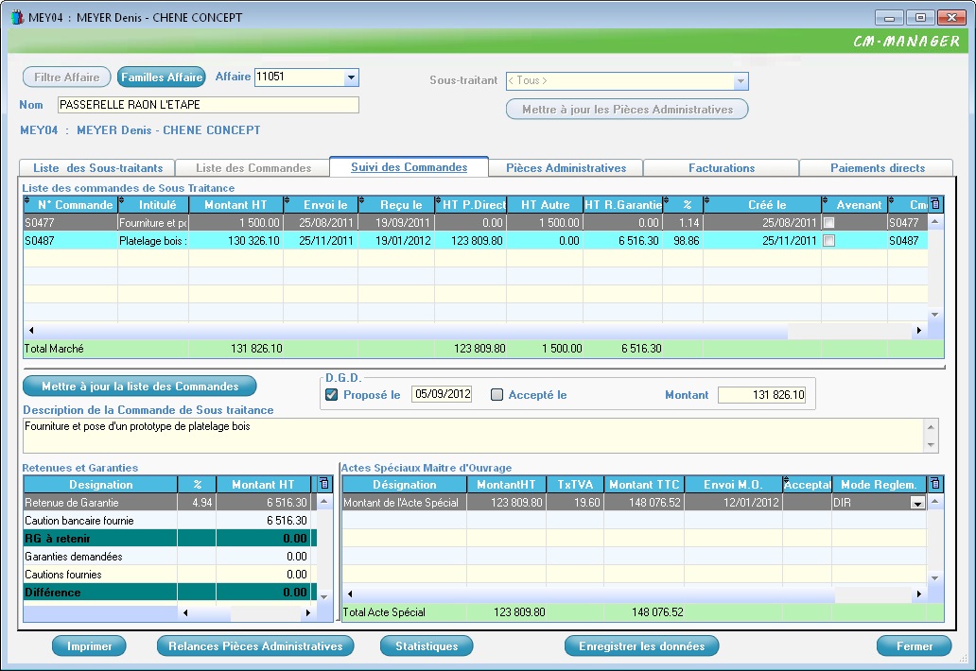Image resolution: width=976 pixels, height=671 pixels.
Task: Click the Filtre Affaire button
Action: coord(66,77)
